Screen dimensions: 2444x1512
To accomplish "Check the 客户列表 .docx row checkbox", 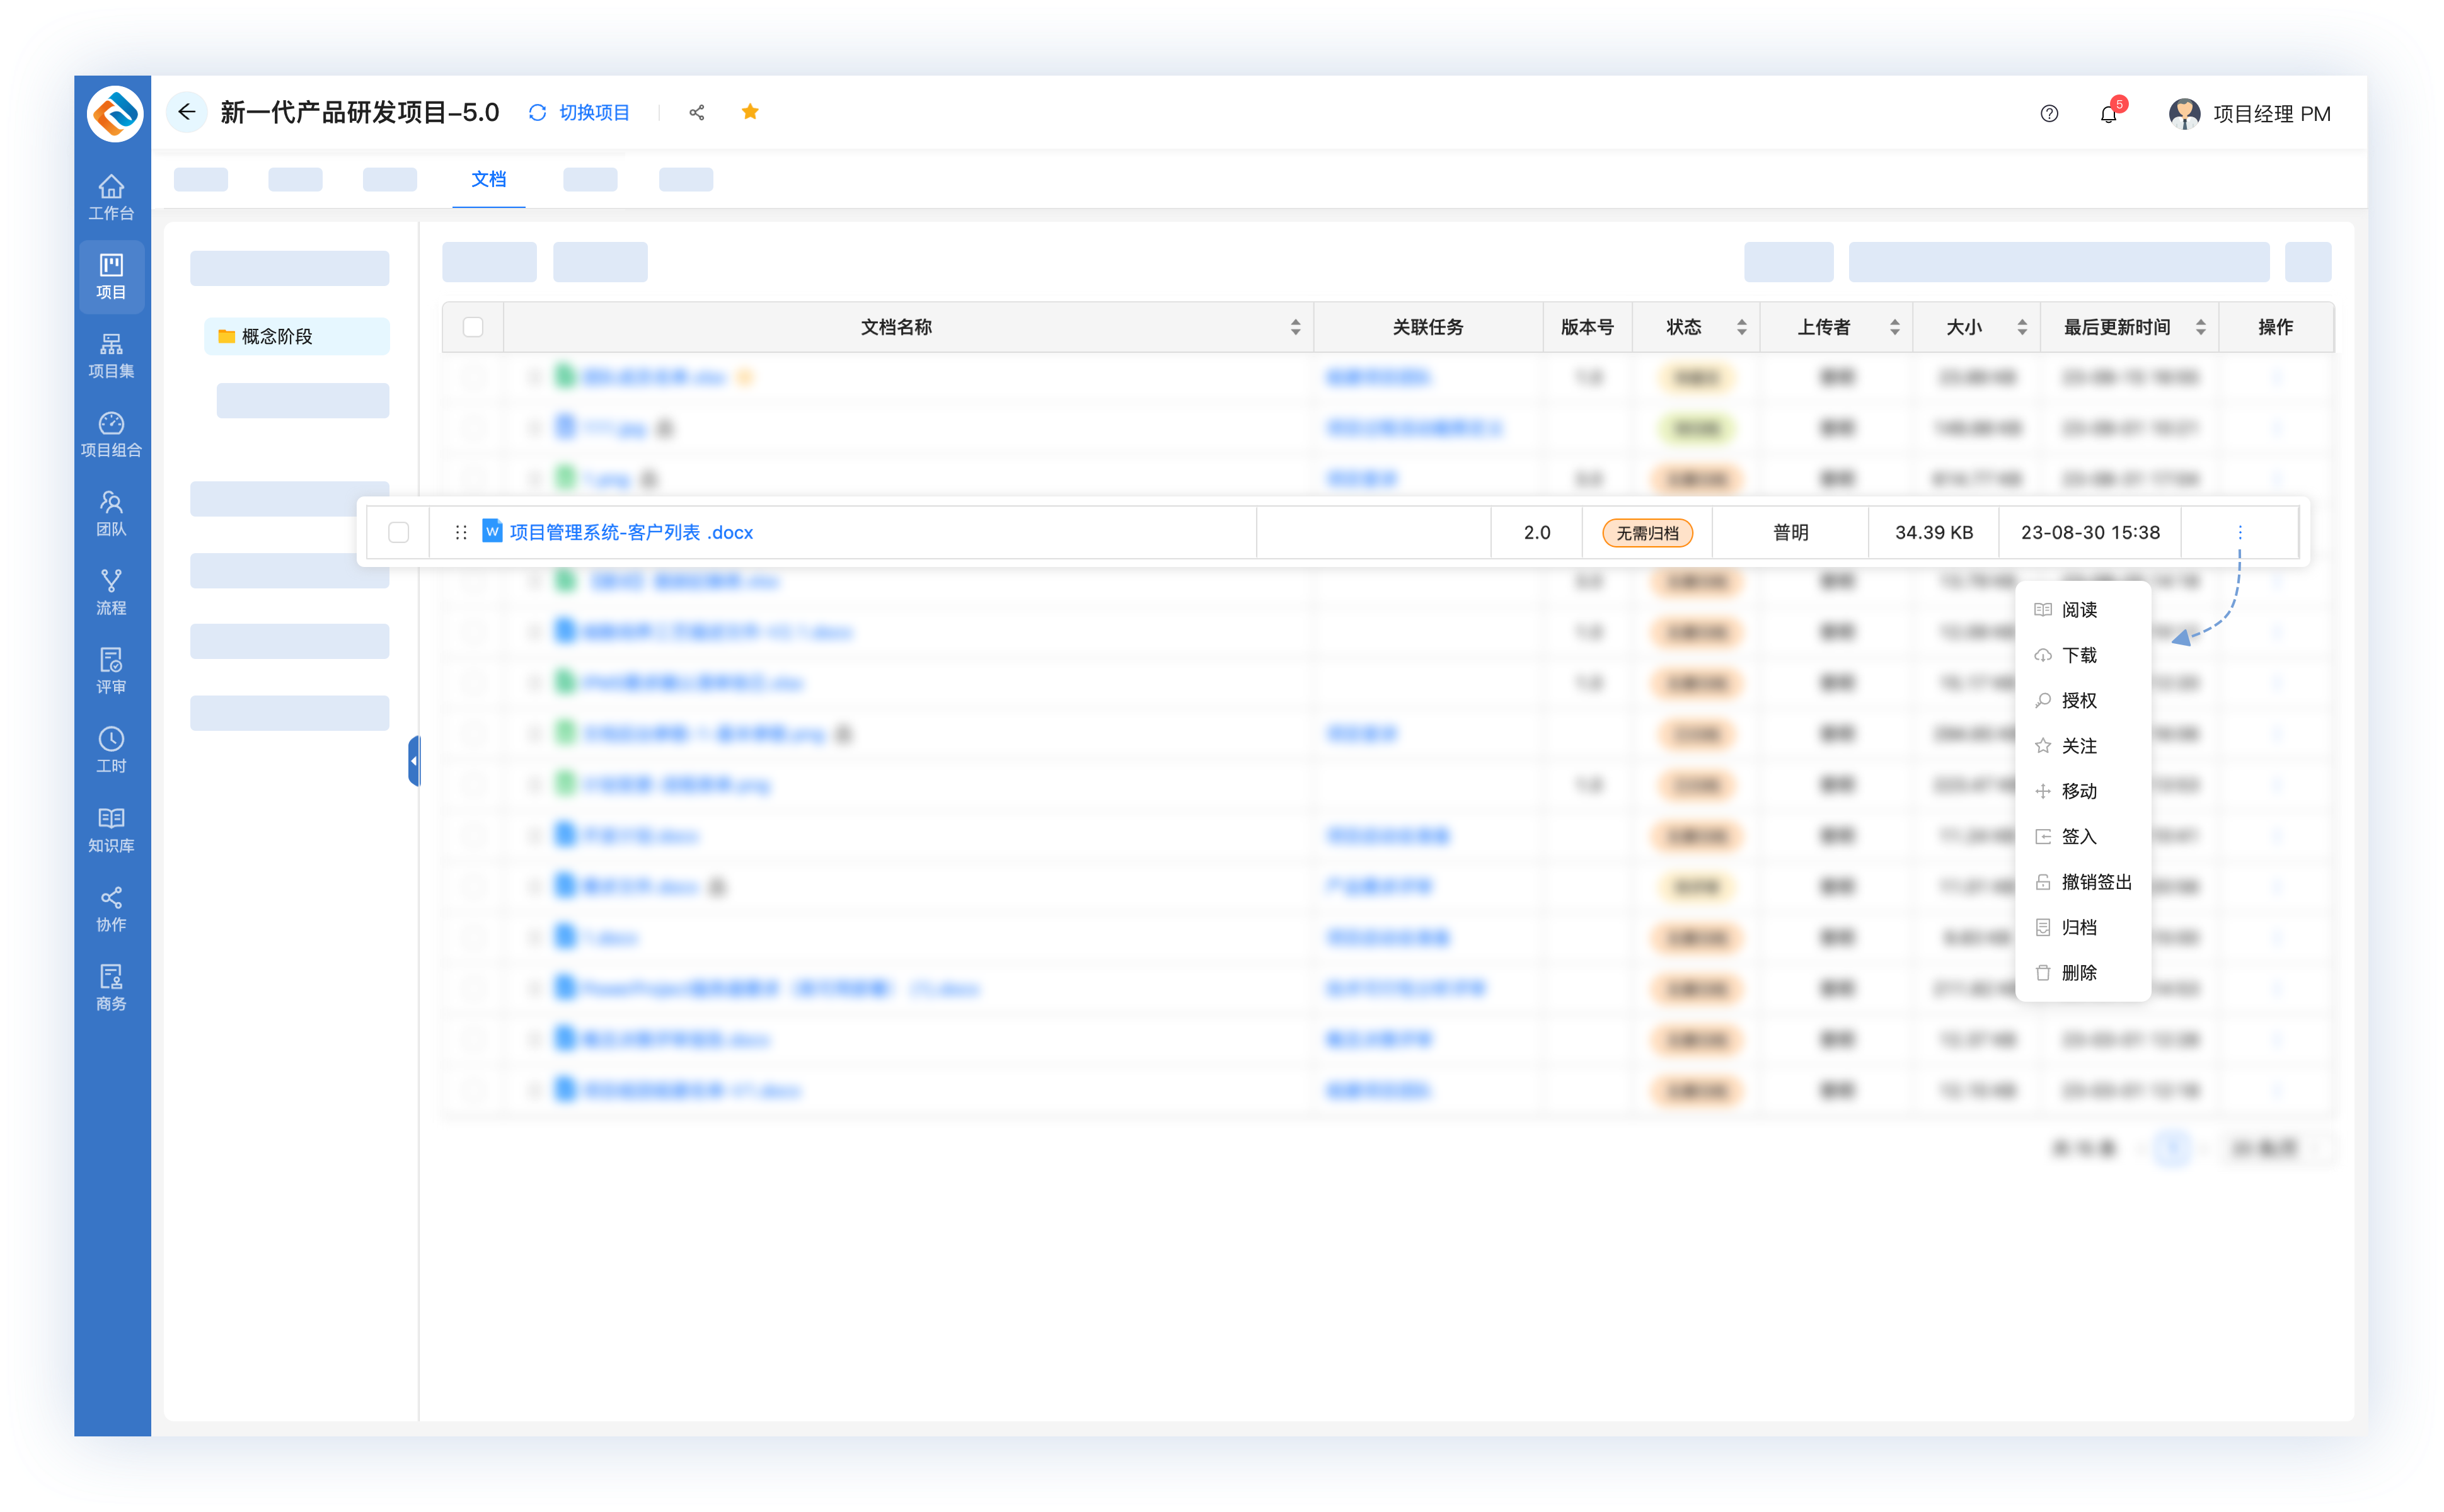I will (x=399, y=532).
